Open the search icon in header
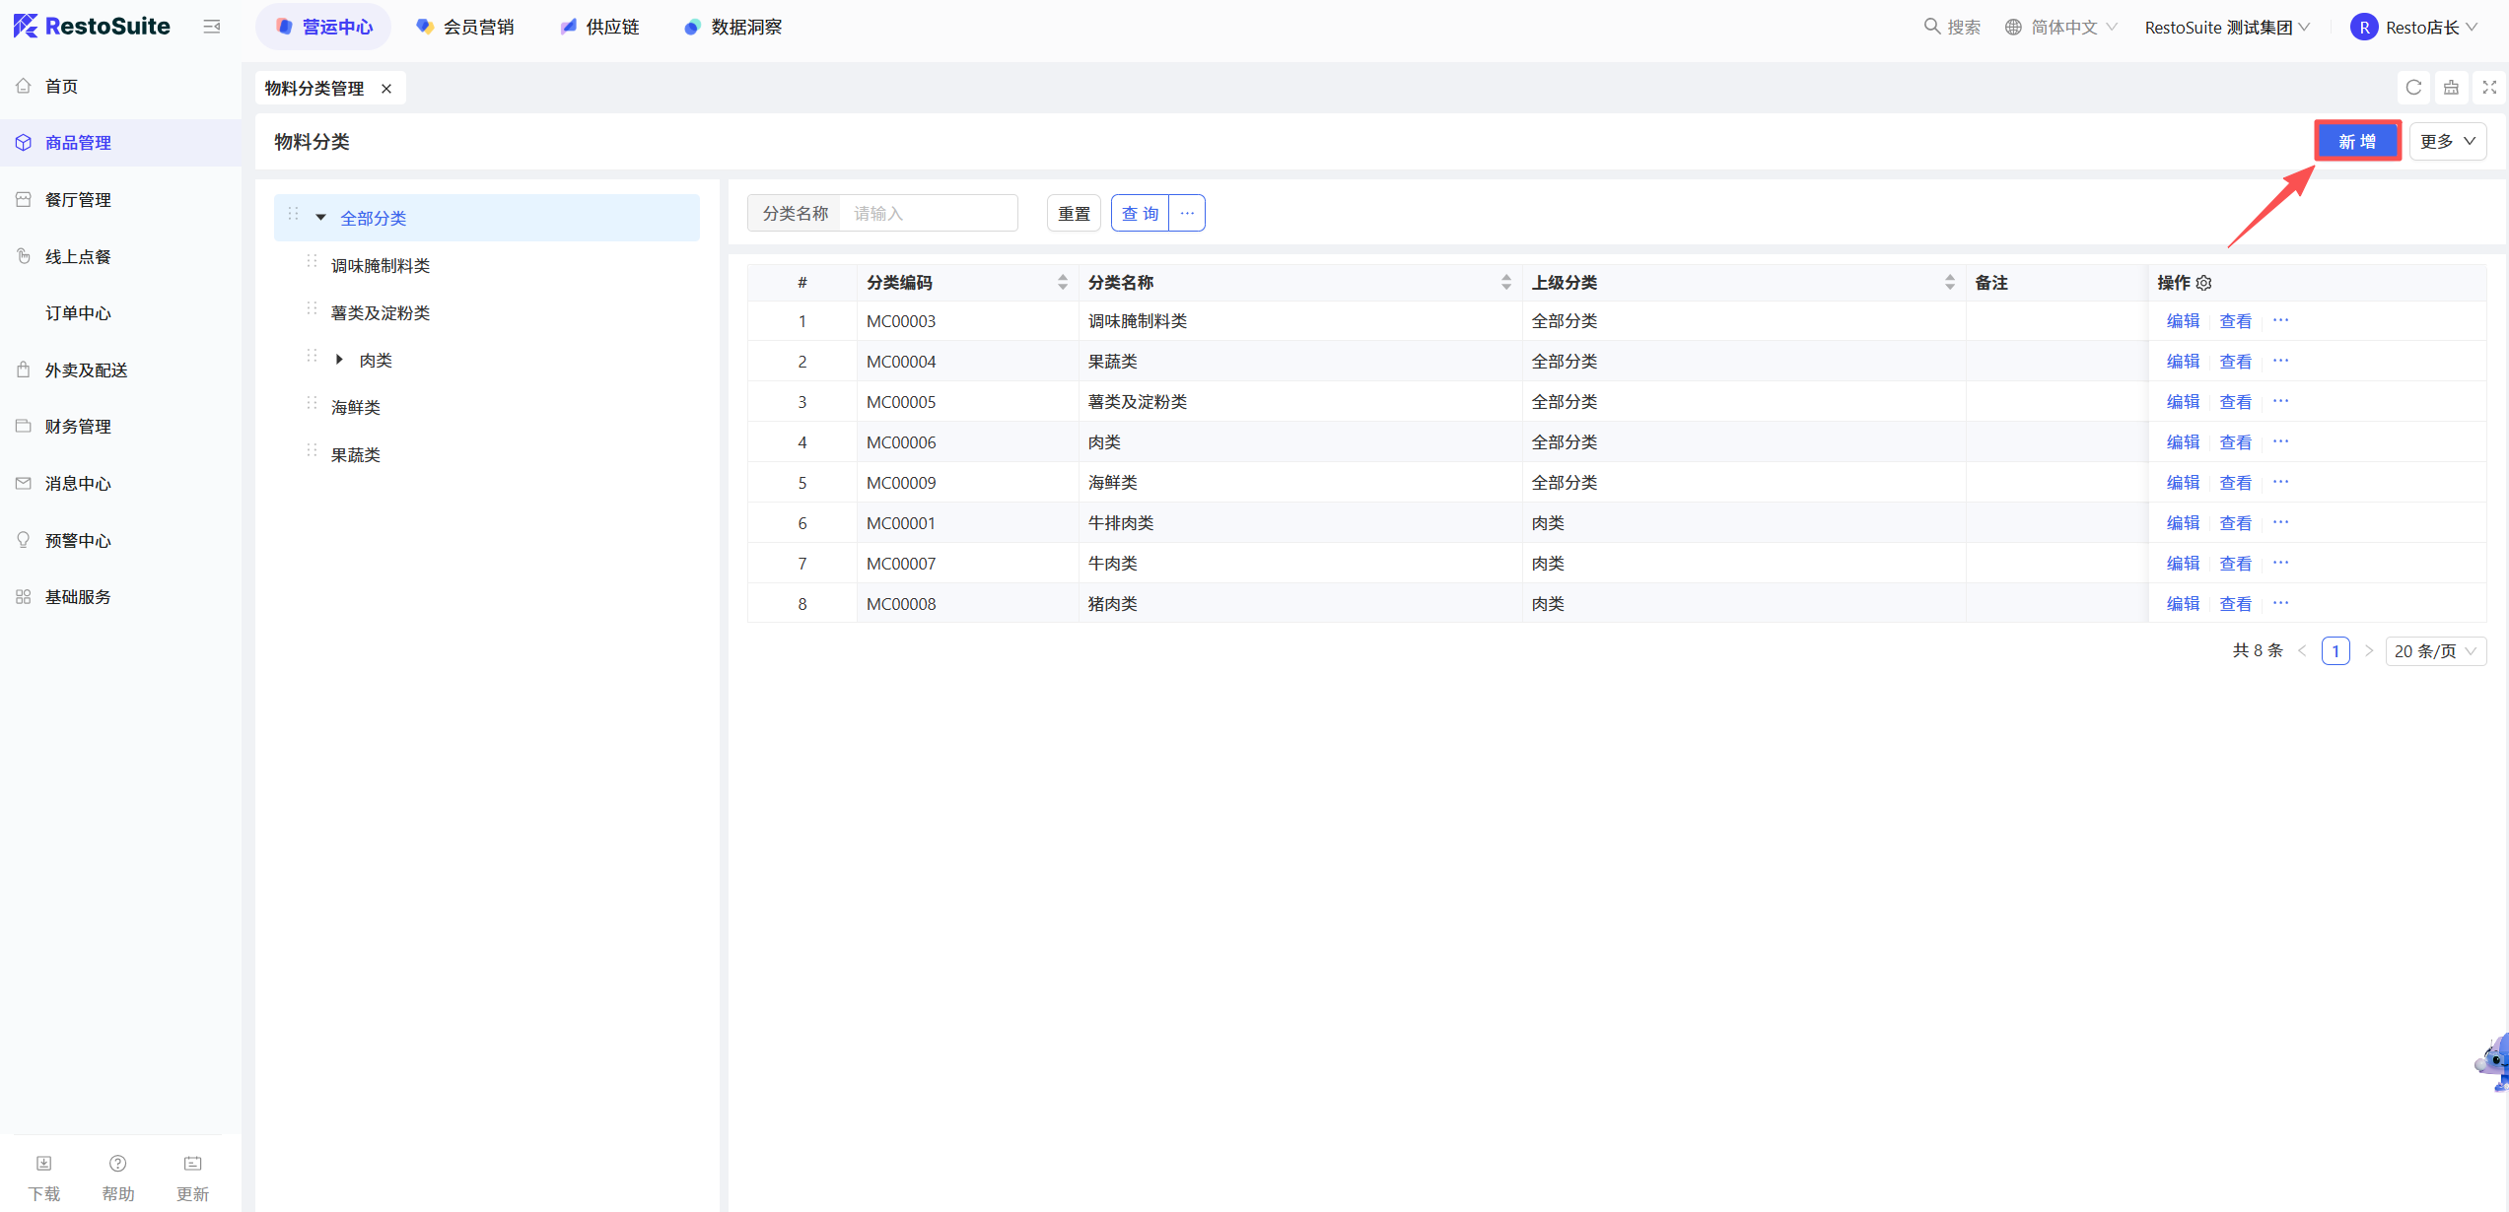Screen dimensions: 2509x1212 point(1932,27)
